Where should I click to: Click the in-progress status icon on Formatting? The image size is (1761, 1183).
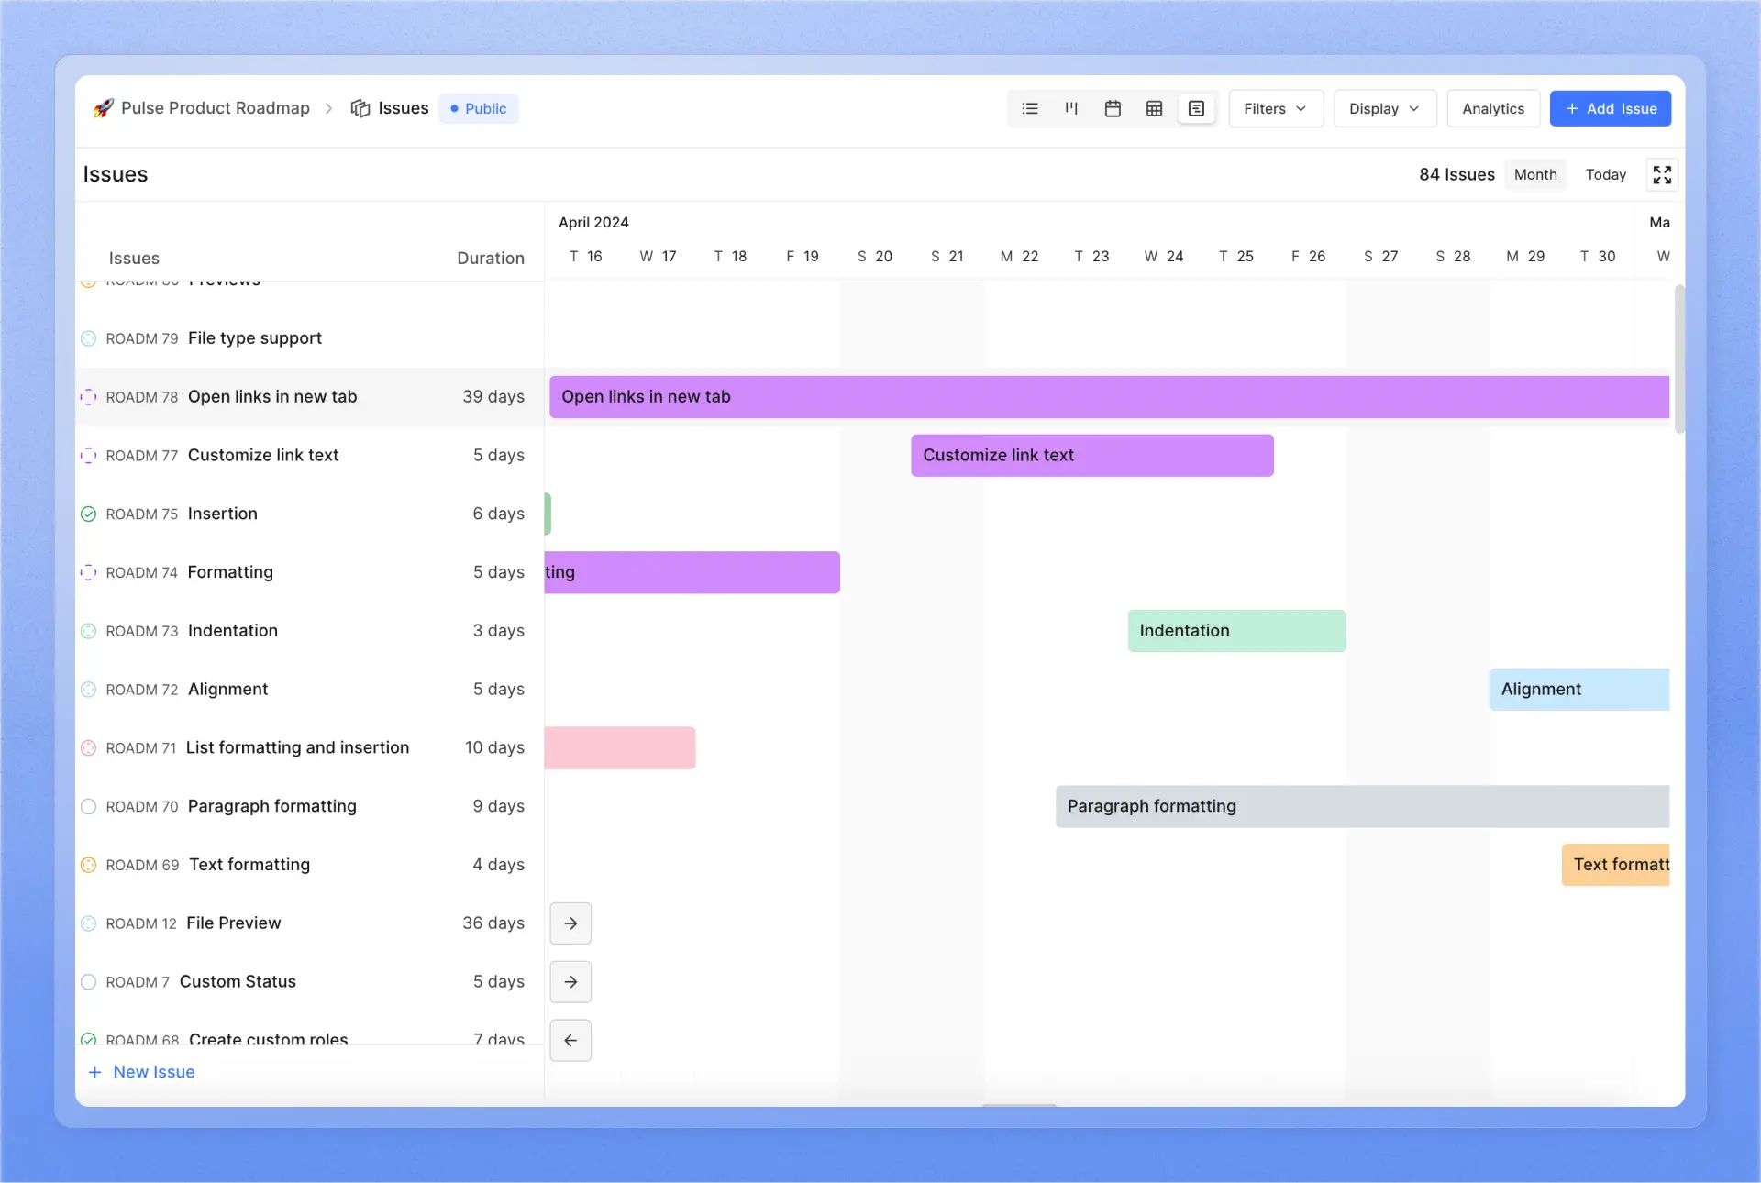coord(88,572)
